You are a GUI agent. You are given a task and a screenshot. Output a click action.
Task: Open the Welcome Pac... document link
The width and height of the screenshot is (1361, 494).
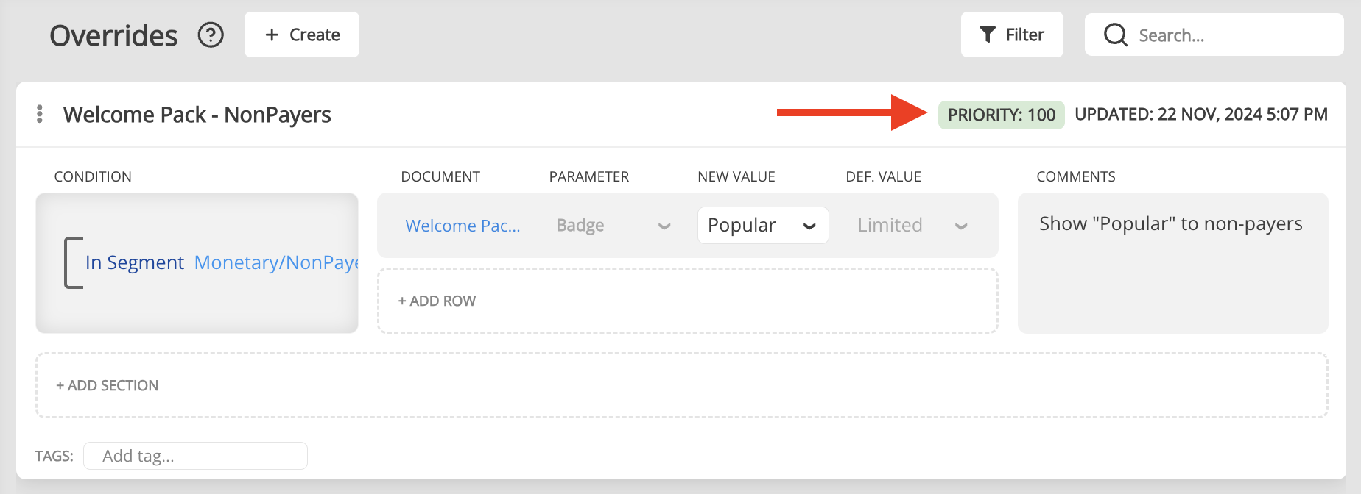point(463,226)
